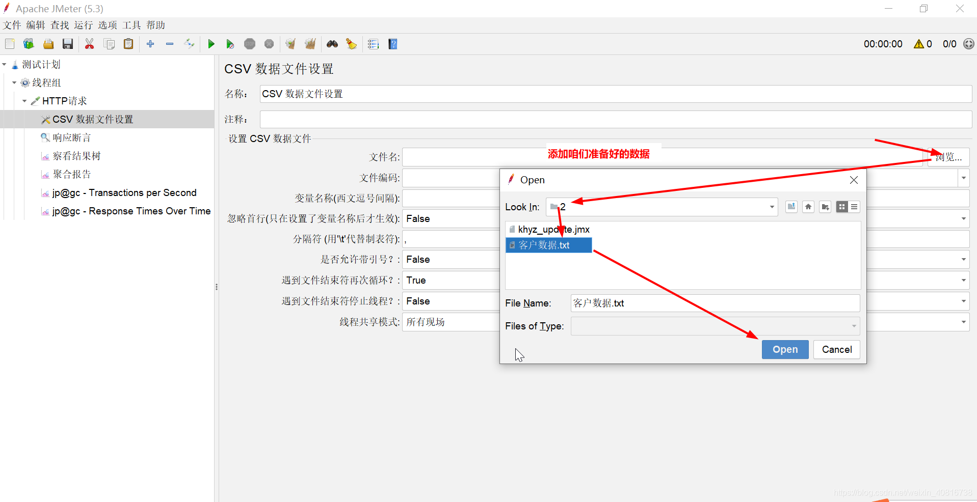Start the test with green play icon
Screen dimensions: 977x502
[x=211, y=44]
